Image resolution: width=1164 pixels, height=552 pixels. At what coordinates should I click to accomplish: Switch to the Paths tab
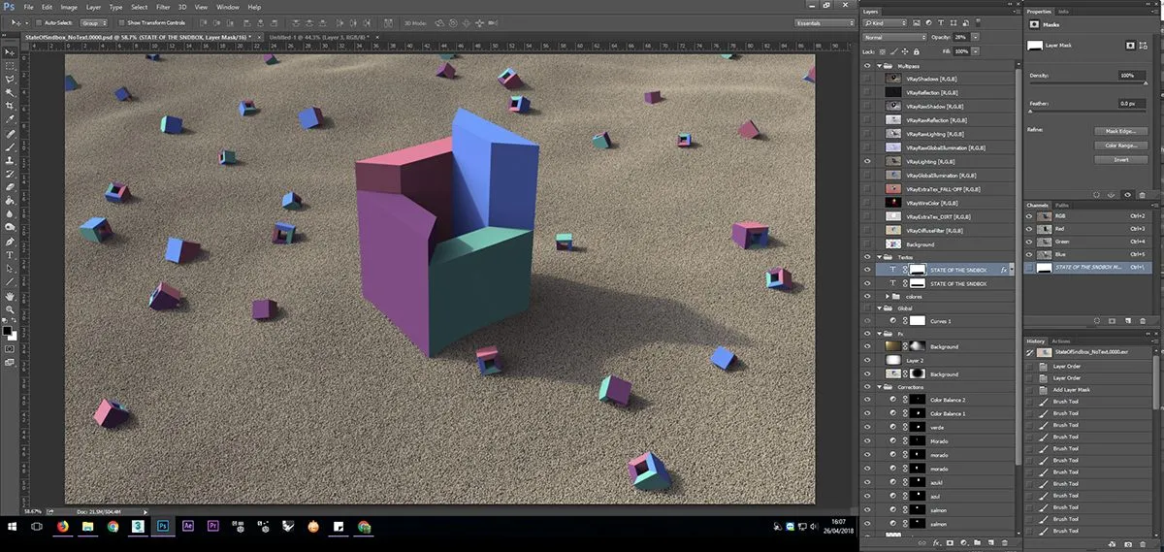click(1062, 206)
